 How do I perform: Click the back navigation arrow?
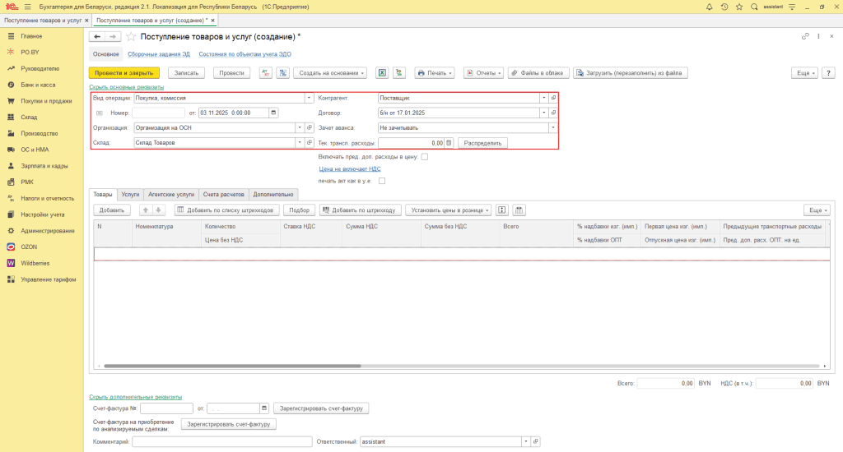(x=97, y=37)
